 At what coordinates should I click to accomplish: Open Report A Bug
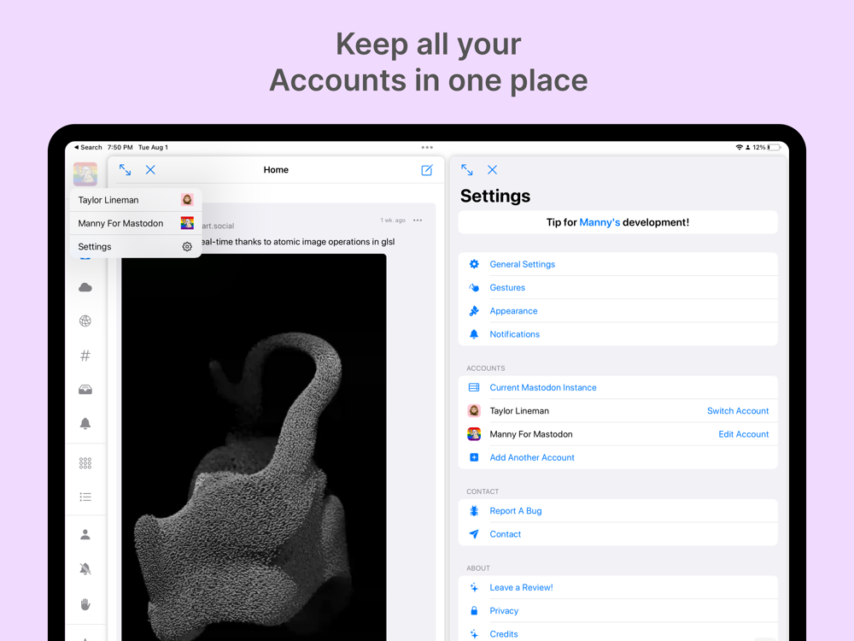pos(617,511)
